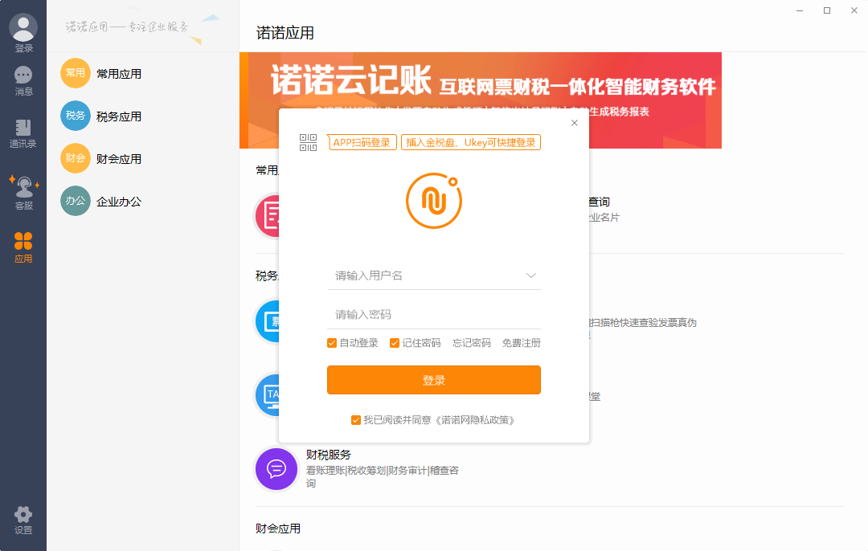The width and height of the screenshot is (868, 551).
Task: Open the 财税服务 purple chat icon
Action: pyautogui.click(x=276, y=469)
